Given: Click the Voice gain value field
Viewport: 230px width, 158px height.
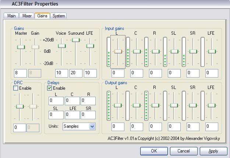Looking at the screenshot, I should 61,73.
